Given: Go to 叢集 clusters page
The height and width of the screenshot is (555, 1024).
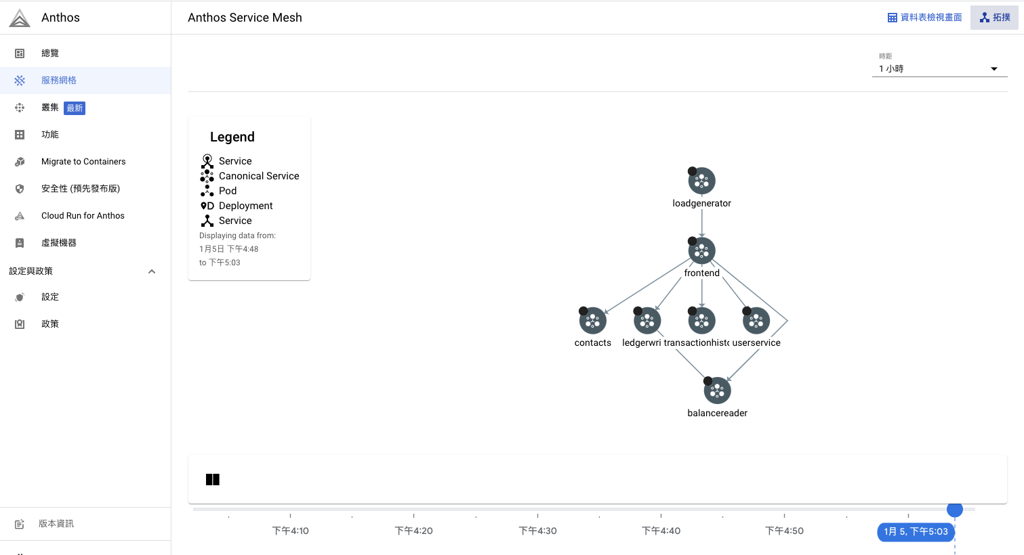Looking at the screenshot, I should pyautogui.click(x=50, y=108).
